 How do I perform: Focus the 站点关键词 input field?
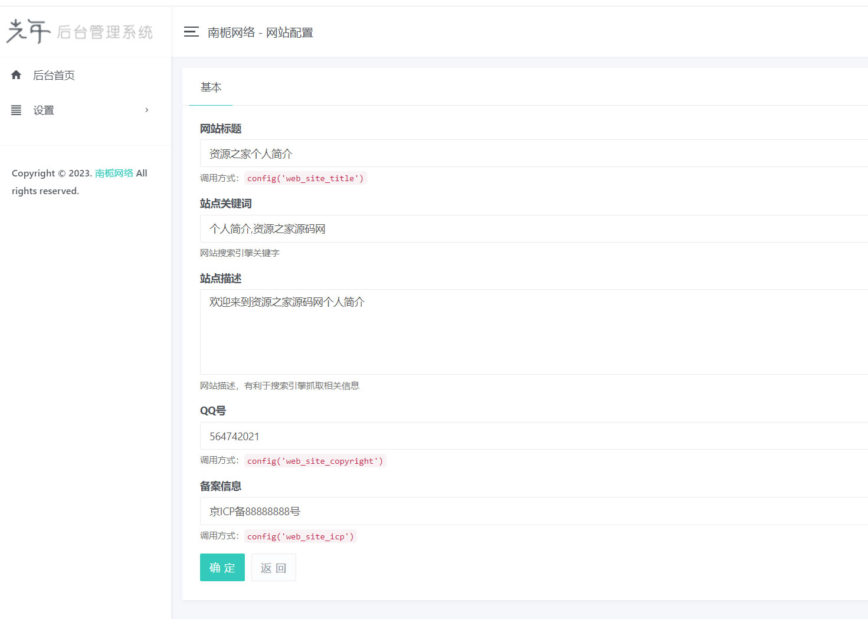(413, 228)
